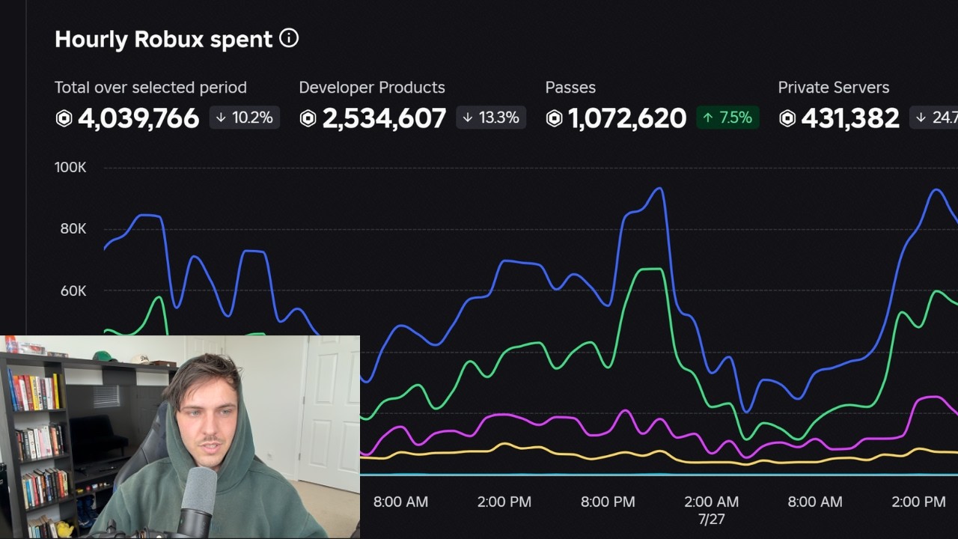Click the 60K y-axis label

click(x=73, y=290)
